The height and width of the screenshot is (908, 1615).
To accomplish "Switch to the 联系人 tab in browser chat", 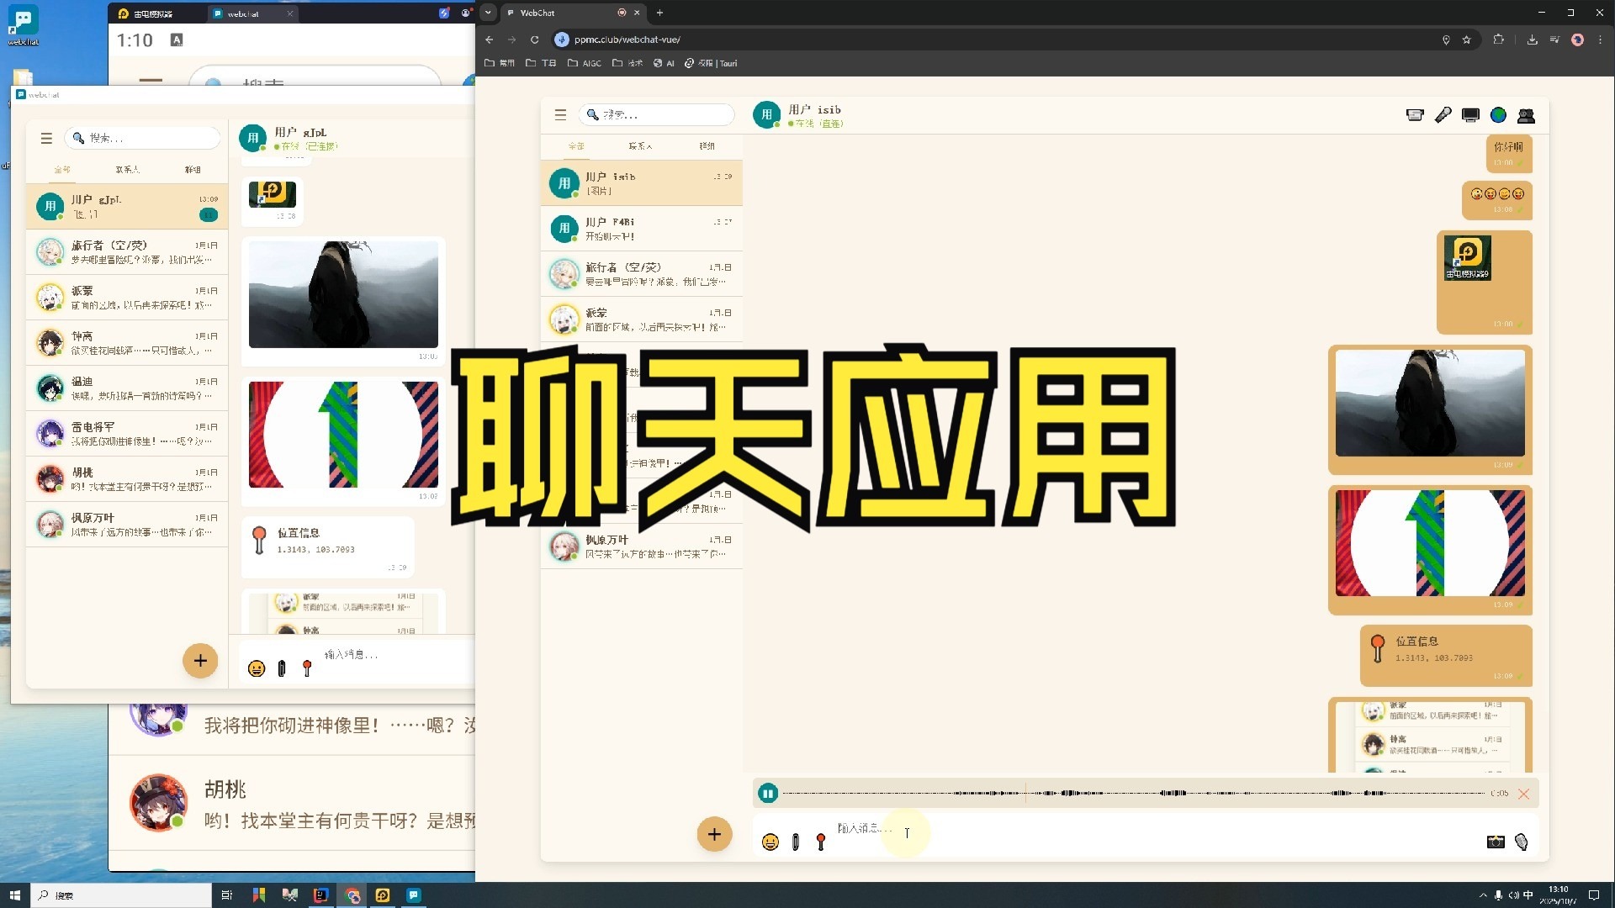I will (640, 146).
